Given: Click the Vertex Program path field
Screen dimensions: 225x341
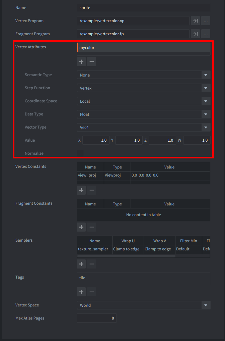Looking at the screenshot, I should point(133,21).
